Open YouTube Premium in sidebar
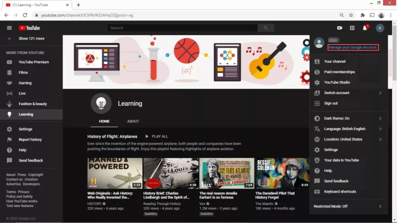The width and height of the screenshot is (397, 223). pyautogui.click(x=31, y=62)
